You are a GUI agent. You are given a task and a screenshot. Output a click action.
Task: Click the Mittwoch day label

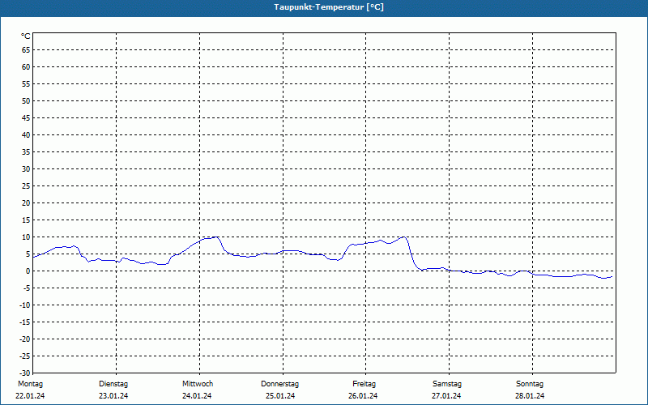pos(198,384)
